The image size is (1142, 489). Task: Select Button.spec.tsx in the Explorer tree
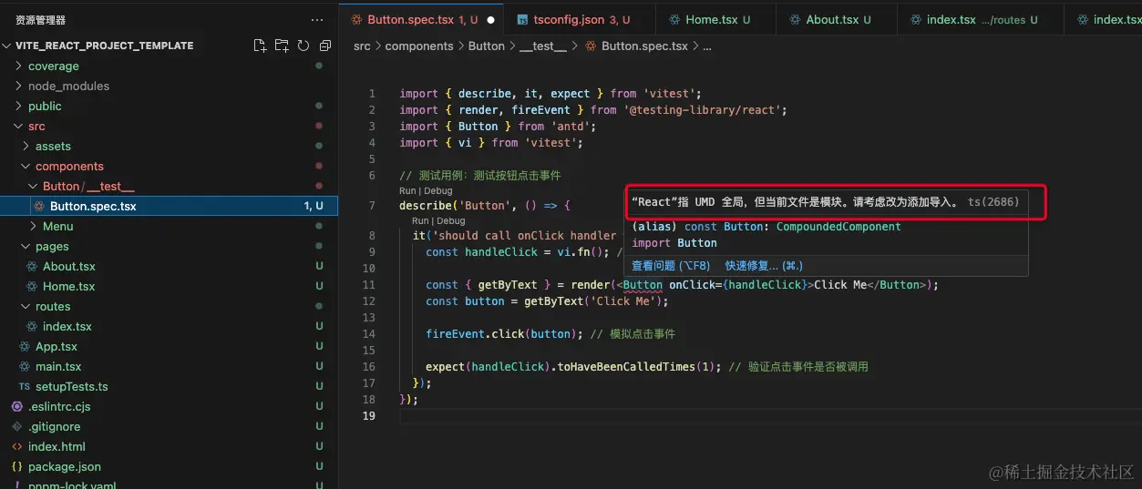[x=169, y=206]
